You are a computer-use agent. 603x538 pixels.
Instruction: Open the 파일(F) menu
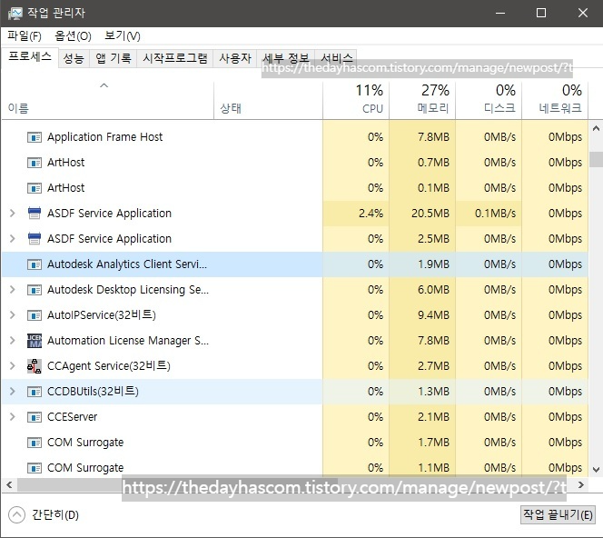tap(25, 36)
